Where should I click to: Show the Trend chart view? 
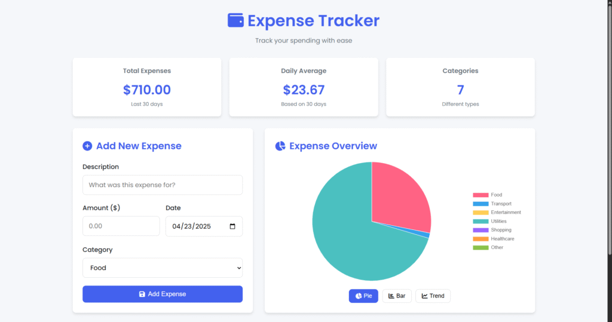coord(433,296)
